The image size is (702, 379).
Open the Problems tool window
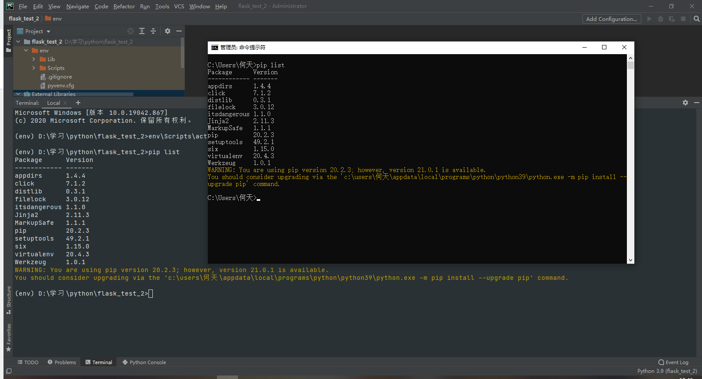click(62, 362)
